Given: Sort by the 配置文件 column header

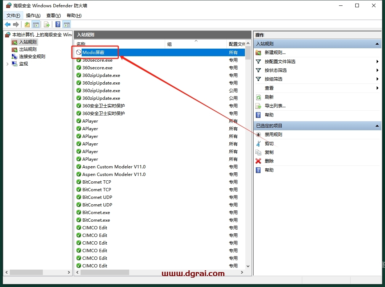Looking at the screenshot, I should click(236, 44).
